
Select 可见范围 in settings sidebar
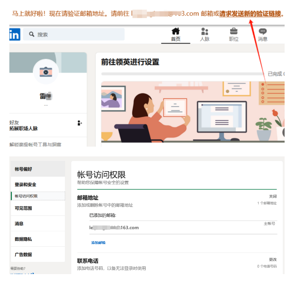coord(38,208)
